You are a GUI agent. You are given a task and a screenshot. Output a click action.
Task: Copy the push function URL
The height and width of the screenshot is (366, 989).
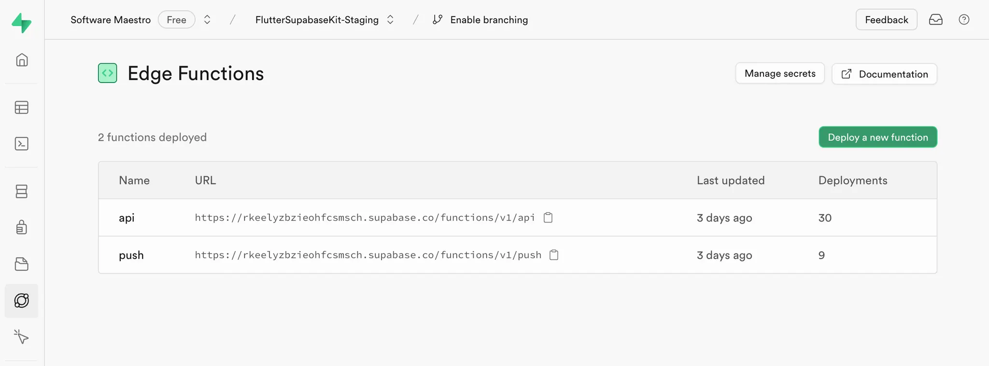tap(554, 255)
